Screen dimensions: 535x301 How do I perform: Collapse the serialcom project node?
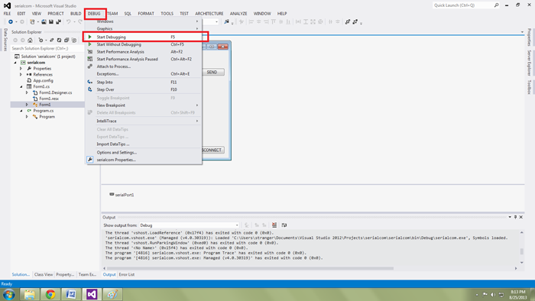pyautogui.click(x=15, y=63)
